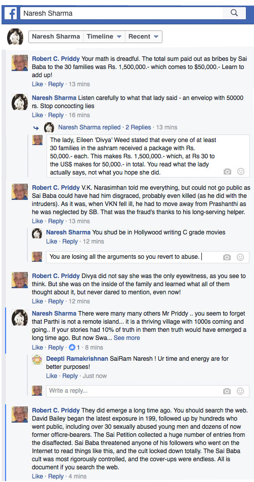Image resolution: width=254 pixels, height=482 pixels.
Task: Open the Recent filter dropdown
Action: coord(143,37)
